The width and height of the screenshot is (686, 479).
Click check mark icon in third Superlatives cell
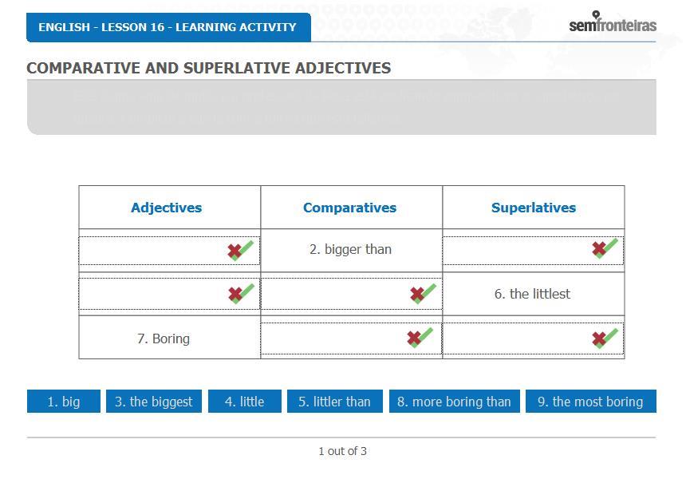605,338
